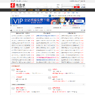This screenshot has height=95, width=95.
Task: Click the red announcement link right of the breadcrumb
Action: (x=71, y=26)
